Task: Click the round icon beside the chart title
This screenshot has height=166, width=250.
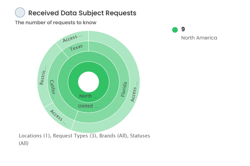Action: (20, 12)
